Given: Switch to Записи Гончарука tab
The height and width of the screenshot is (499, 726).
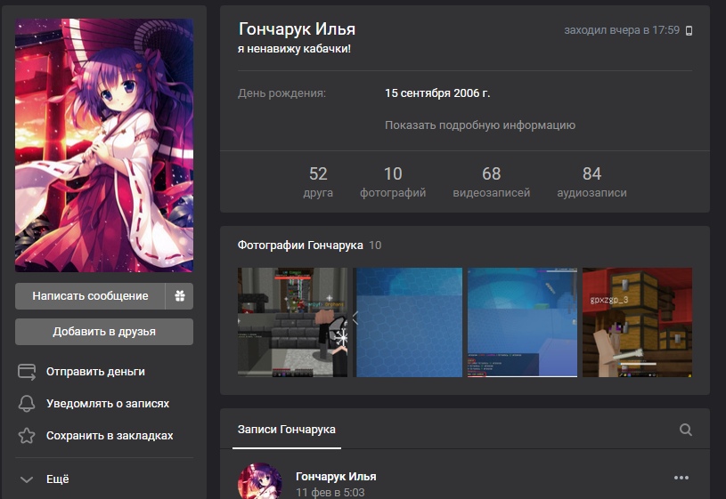Looking at the screenshot, I should [286, 430].
